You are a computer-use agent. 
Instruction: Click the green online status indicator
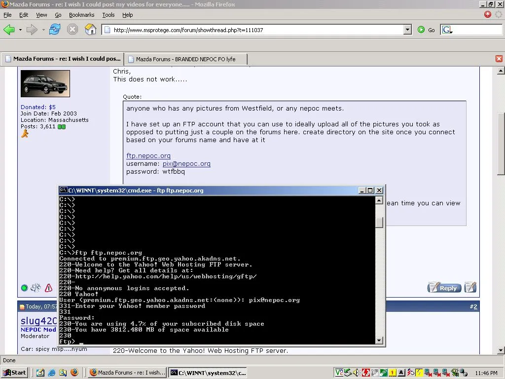24,288
